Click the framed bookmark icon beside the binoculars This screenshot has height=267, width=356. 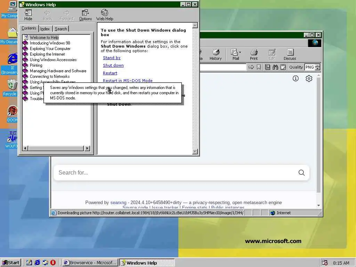point(268,67)
